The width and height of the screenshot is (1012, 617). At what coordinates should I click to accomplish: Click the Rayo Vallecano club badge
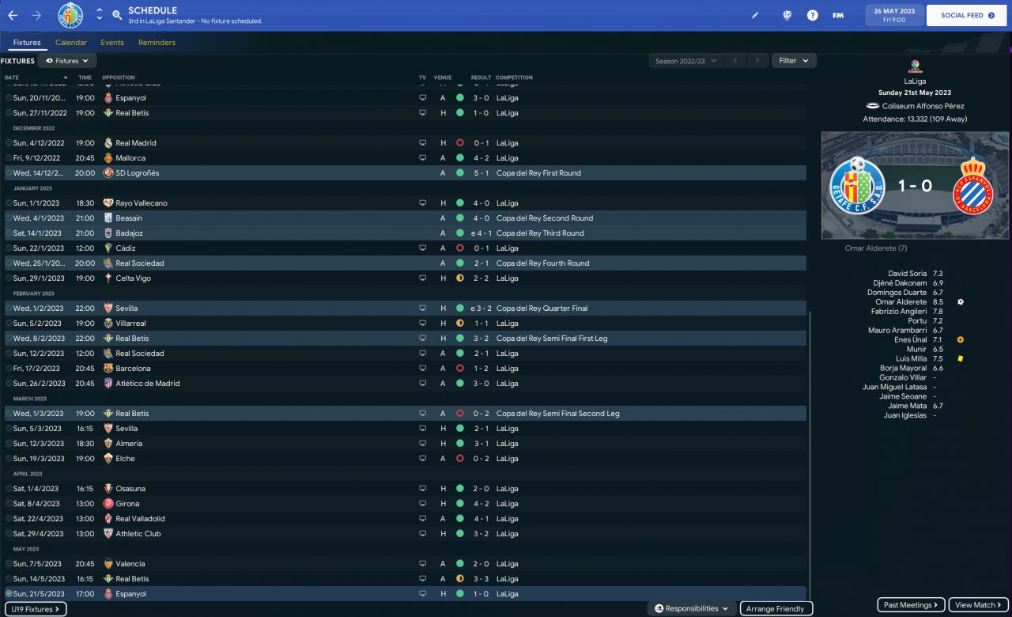tap(108, 203)
